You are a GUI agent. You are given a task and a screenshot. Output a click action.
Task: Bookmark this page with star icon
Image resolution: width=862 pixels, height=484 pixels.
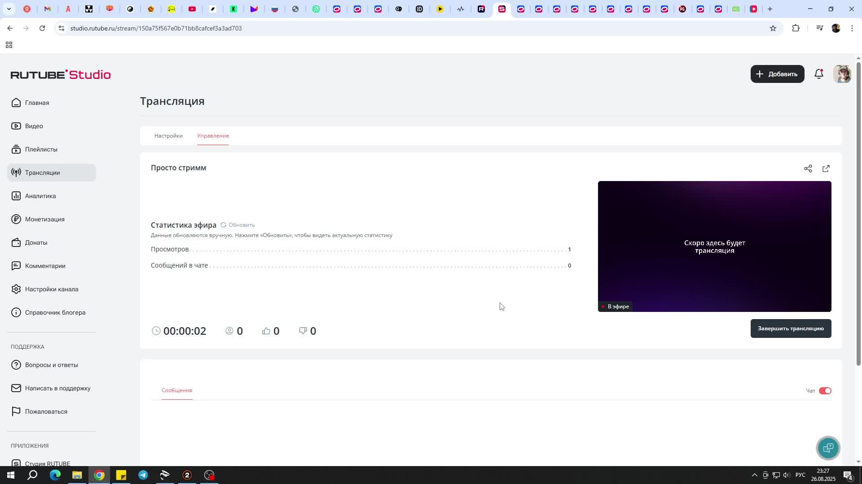[773, 28]
